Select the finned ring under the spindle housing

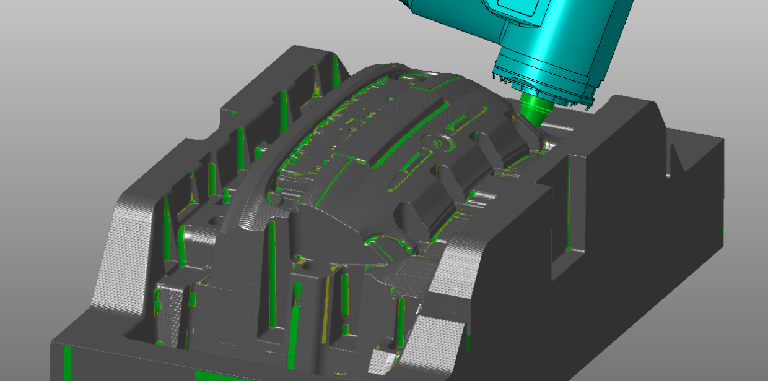(545, 88)
